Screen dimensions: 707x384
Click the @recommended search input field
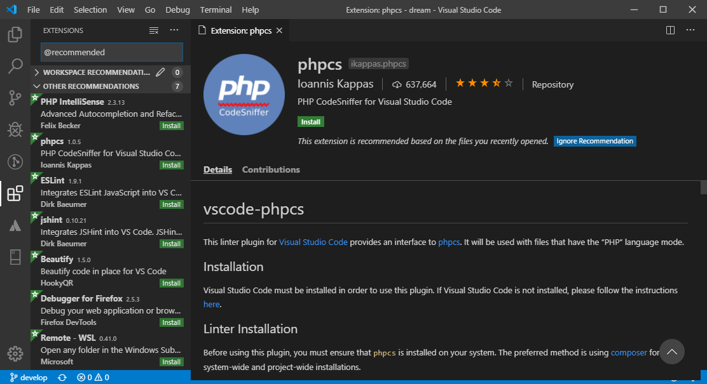click(111, 52)
